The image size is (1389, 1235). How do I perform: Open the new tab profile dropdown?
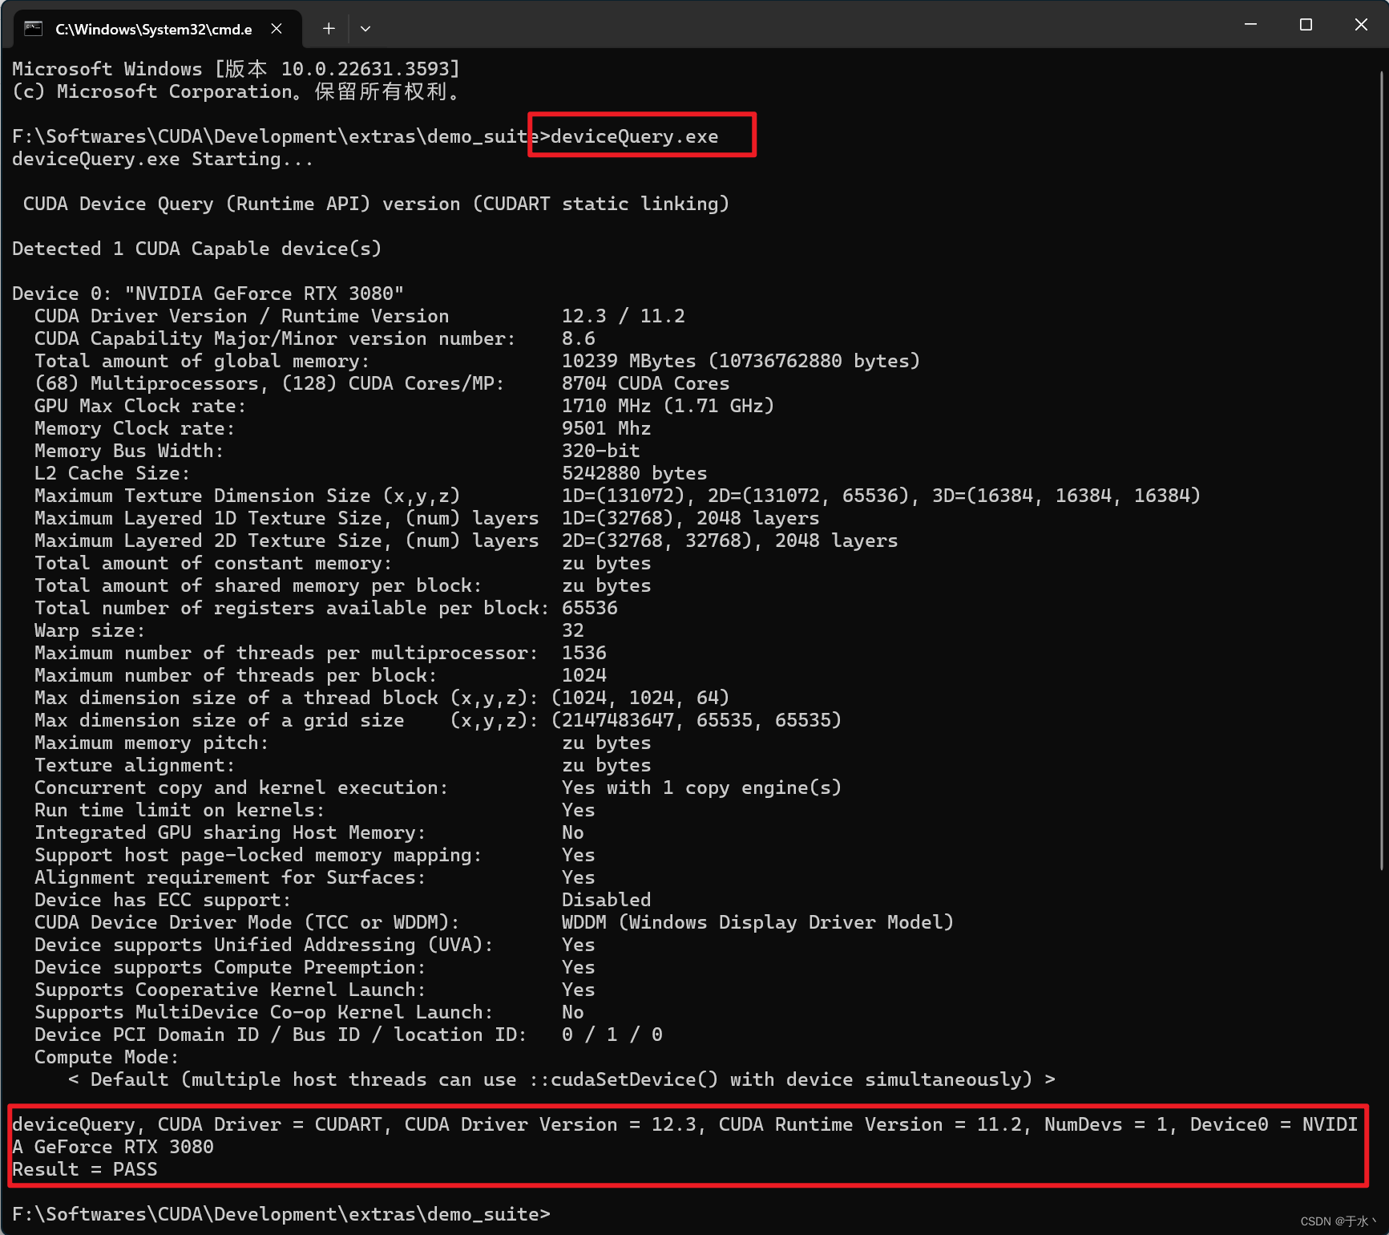click(x=365, y=29)
